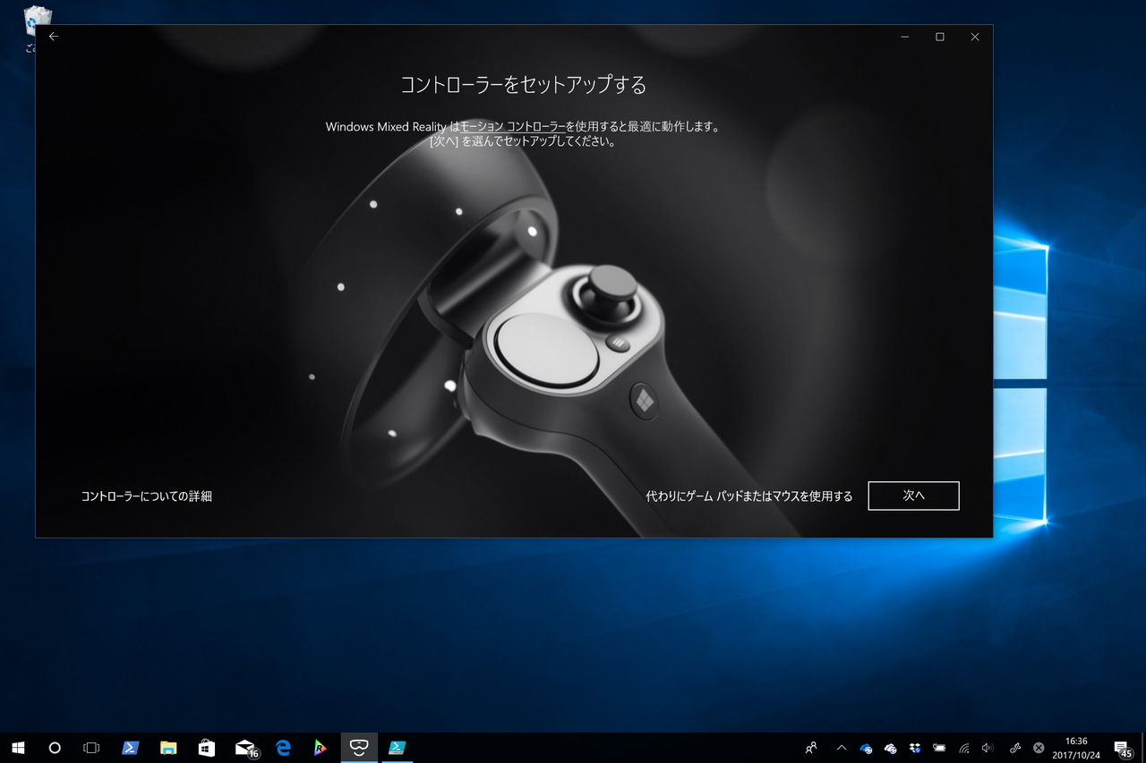Open clock showing 16:36 2017/10/24
The width and height of the screenshot is (1146, 763).
click(1077, 748)
